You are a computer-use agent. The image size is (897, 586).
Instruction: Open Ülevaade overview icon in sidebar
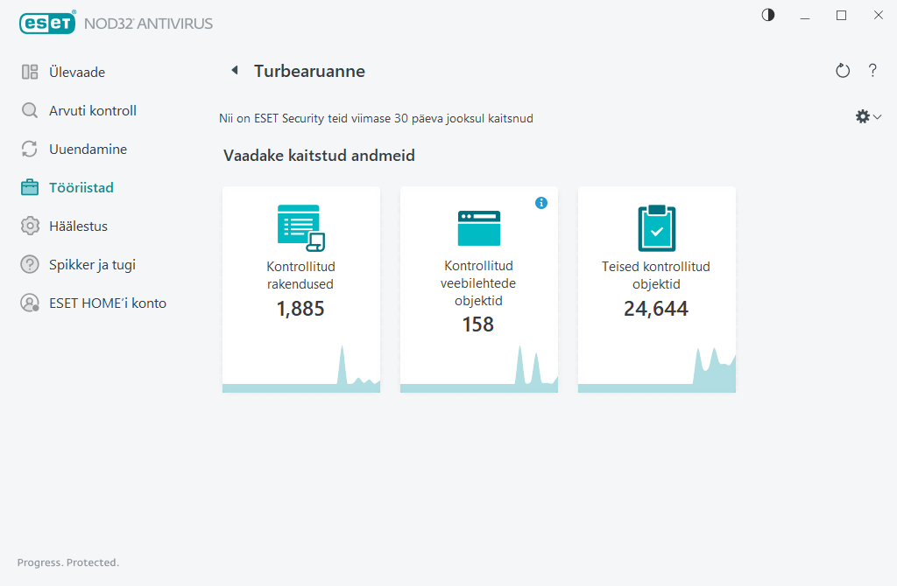pyautogui.click(x=30, y=72)
